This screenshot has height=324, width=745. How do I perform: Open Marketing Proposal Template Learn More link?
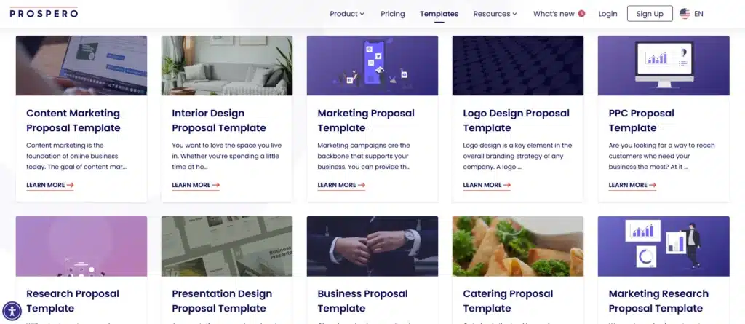pyautogui.click(x=341, y=185)
